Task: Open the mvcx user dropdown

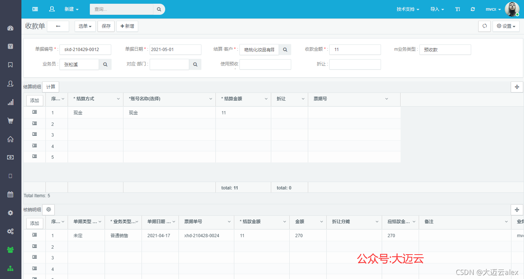Action: (x=493, y=9)
